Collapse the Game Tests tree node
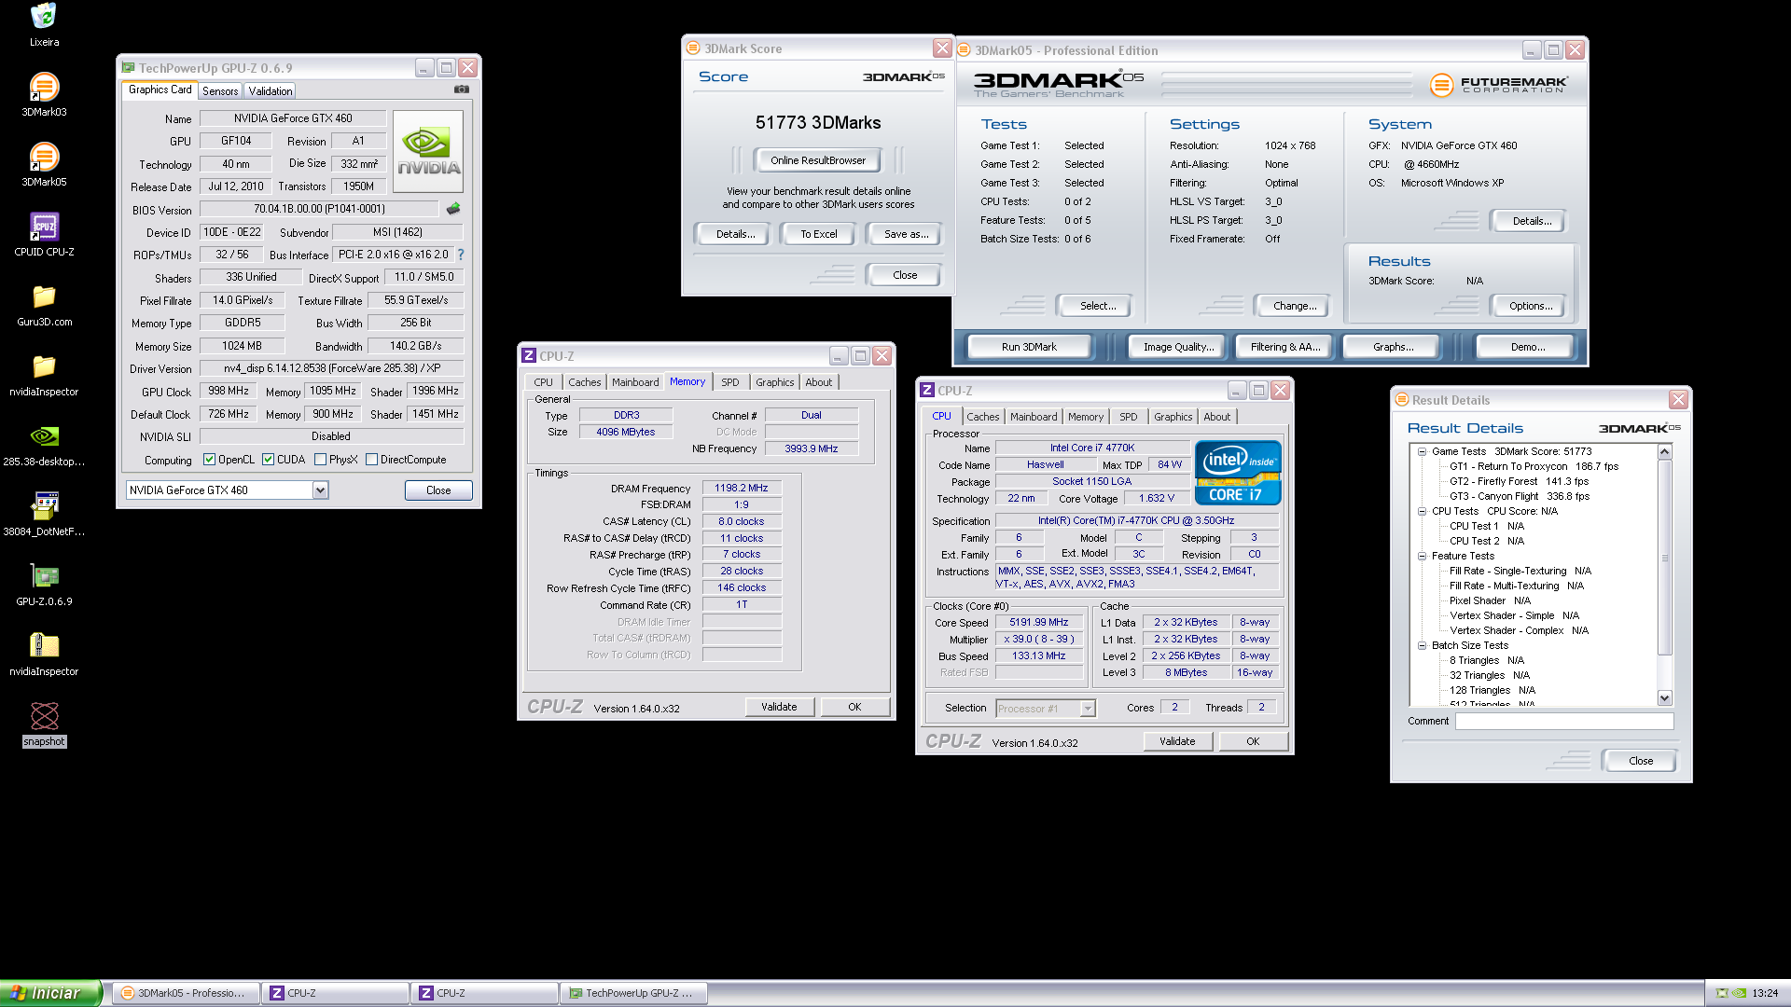The width and height of the screenshot is (1791, 1007). click(x=1422, y=451)
